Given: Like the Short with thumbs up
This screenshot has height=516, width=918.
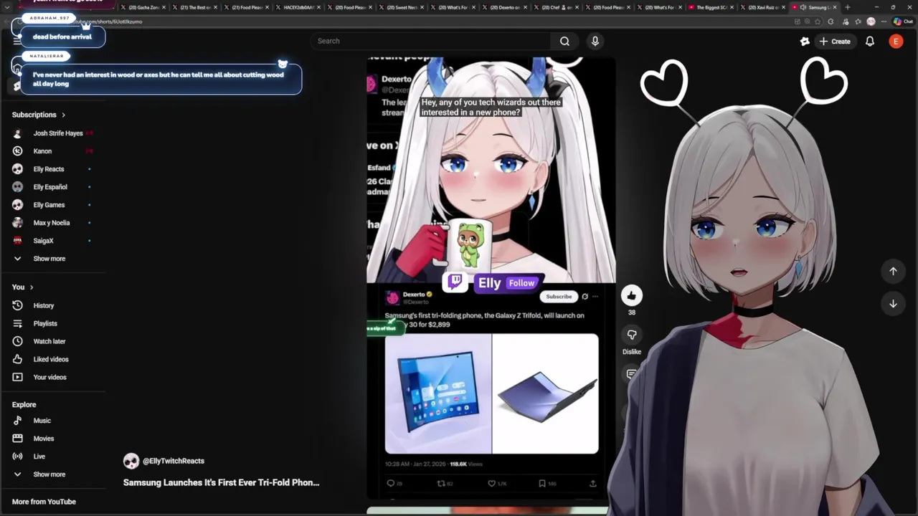Looking at the screenshot, I should point(631,295).
